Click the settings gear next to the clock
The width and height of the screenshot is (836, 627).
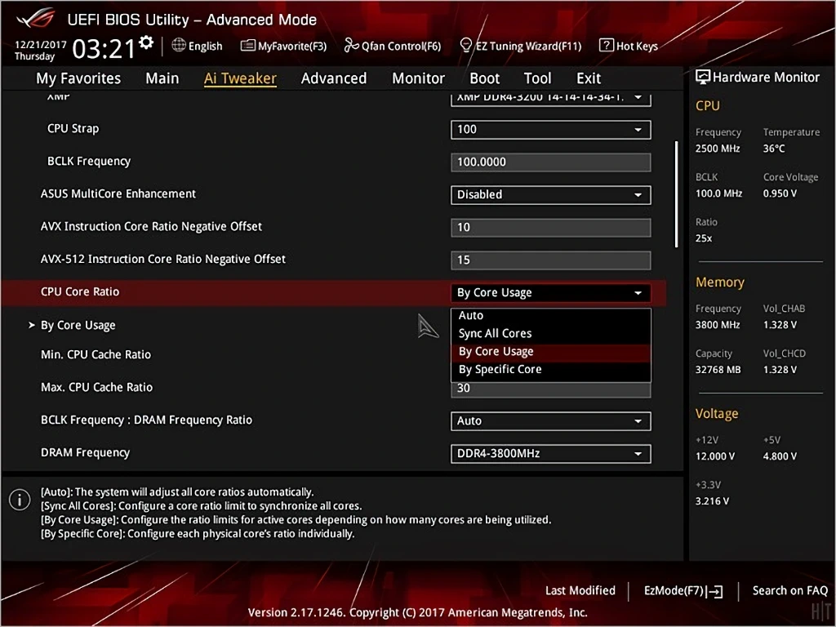(146, 42)
